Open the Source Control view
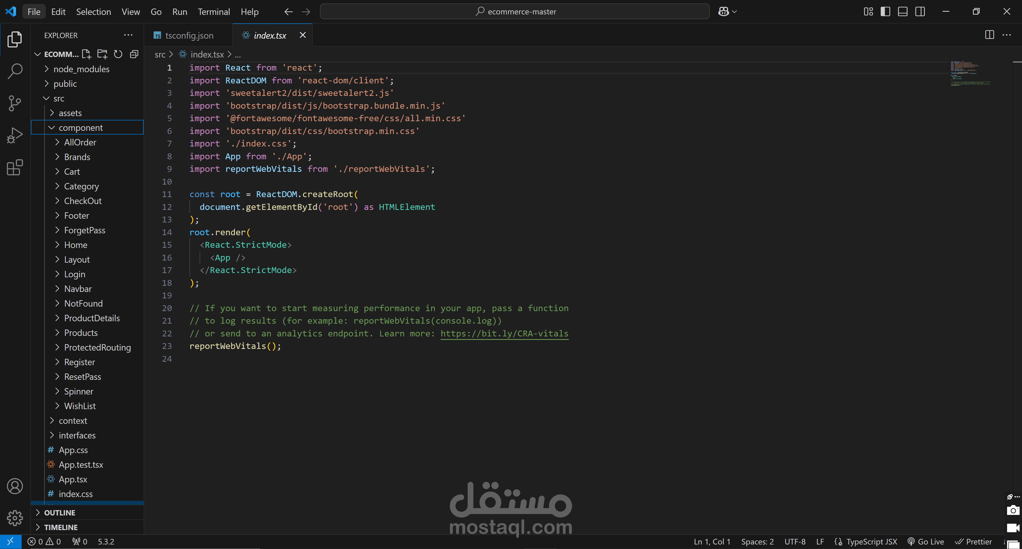This screenshot has width=1022, height=549. coord(15,103)
